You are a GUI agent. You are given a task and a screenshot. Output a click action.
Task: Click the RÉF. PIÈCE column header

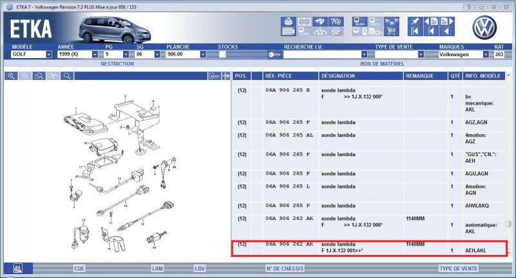(291, 76)
